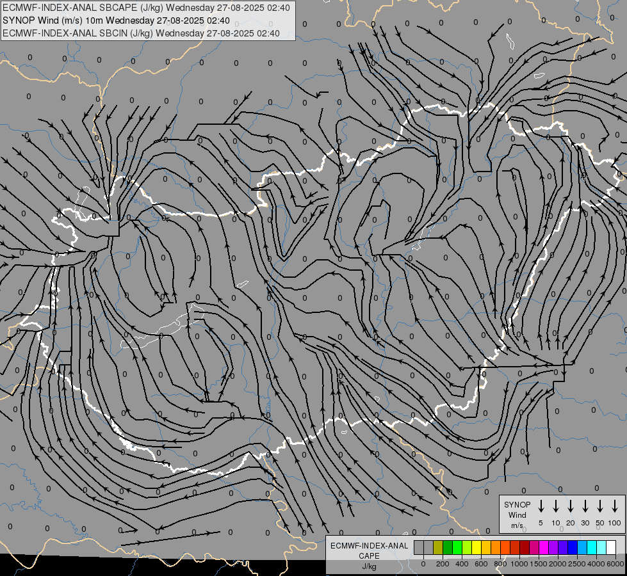Choose the dark red CAPE legend swatch
Viewport: 627px width, 576px height.
click(525, 547)
